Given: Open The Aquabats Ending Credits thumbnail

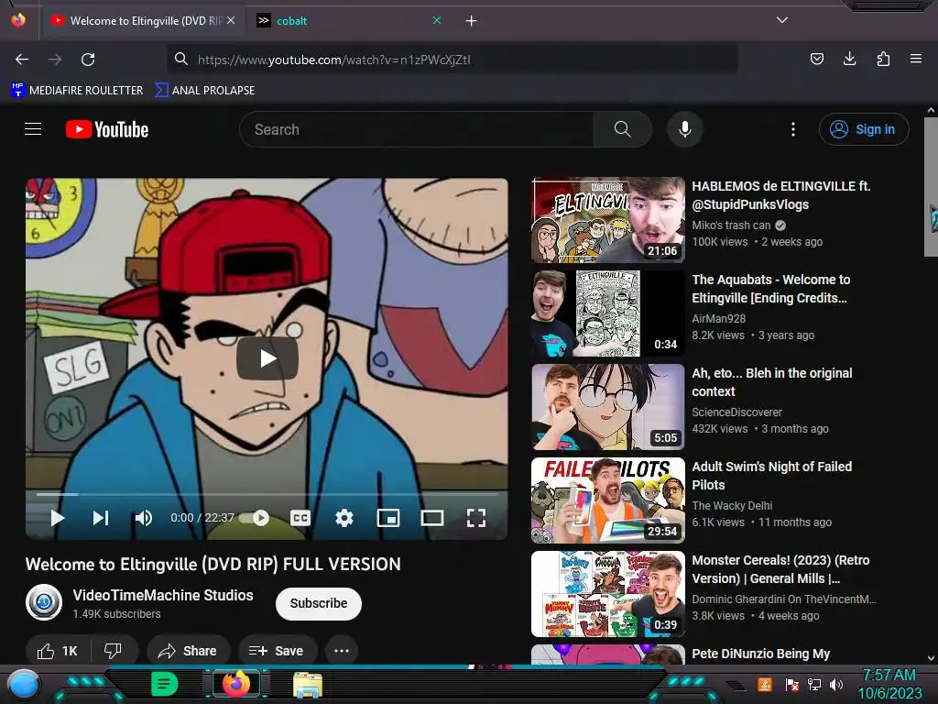Looking at the screenshot, I should click(x=608, y=313).
